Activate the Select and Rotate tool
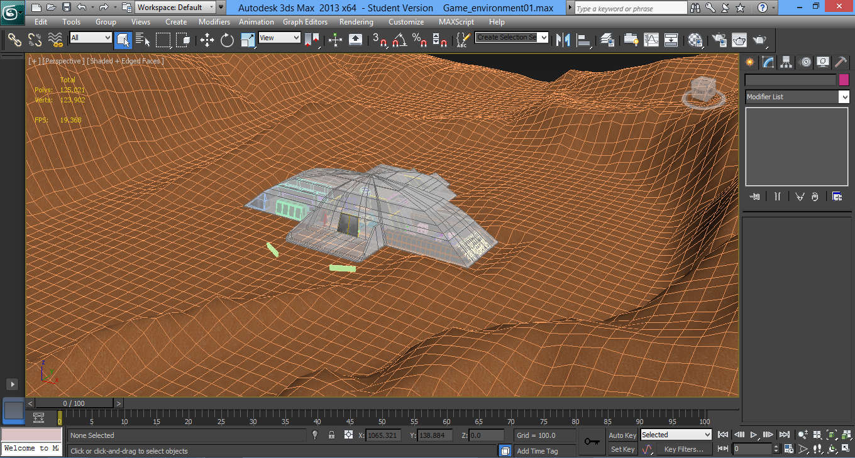 point(227,40)
